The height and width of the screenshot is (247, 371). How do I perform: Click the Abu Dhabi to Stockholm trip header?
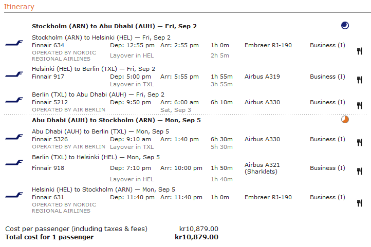click(x=116, y=120)
